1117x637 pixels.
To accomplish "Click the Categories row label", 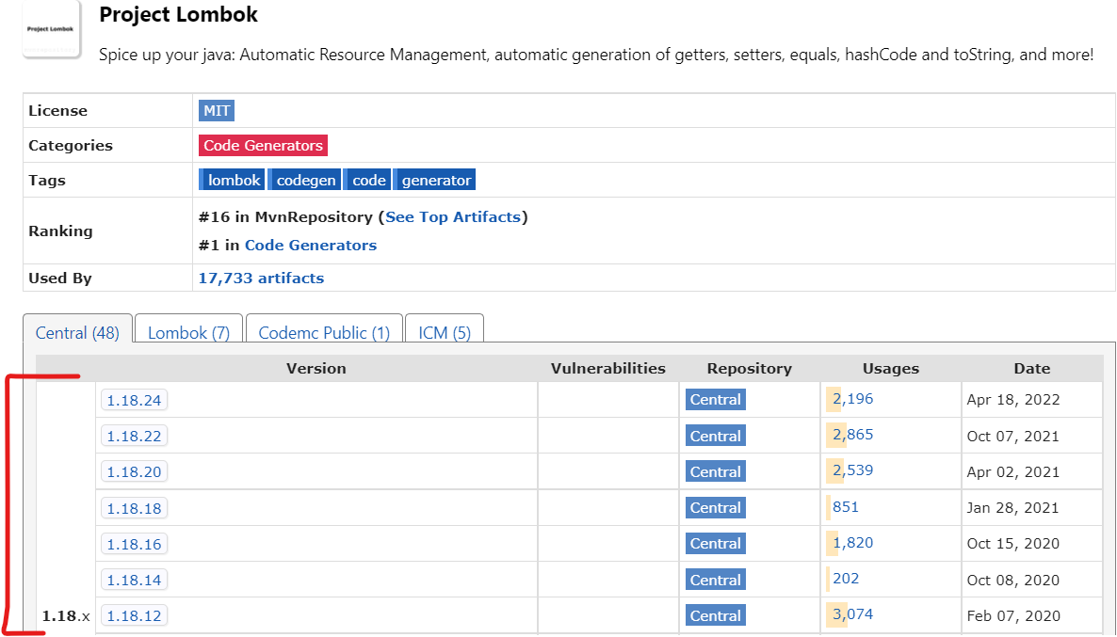I will (71, 145).
